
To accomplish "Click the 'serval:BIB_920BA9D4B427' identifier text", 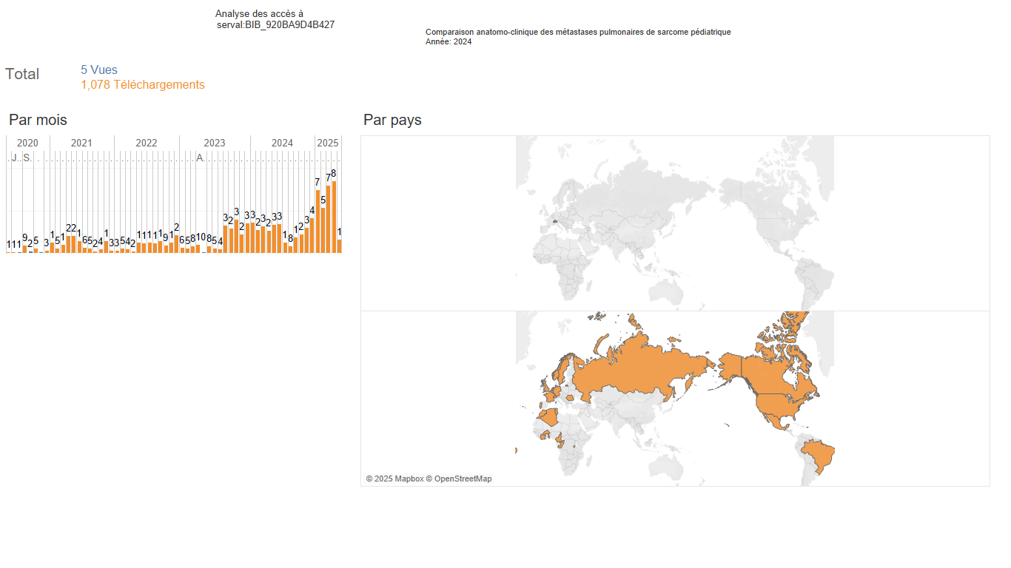I will point(276,24).
